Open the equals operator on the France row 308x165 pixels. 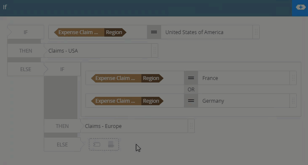point(191,78)
